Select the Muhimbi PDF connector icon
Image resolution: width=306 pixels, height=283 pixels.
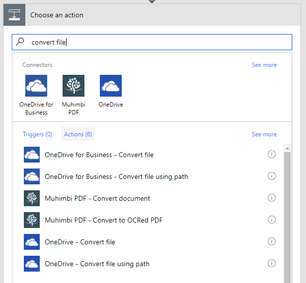[x=74, y=86]
